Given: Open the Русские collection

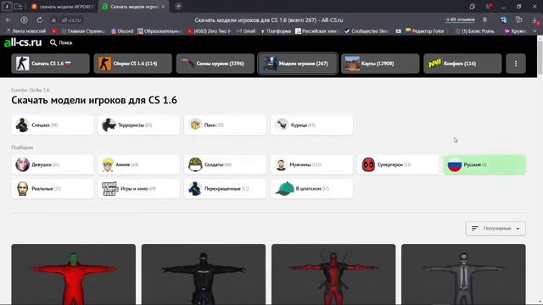Looking at the screenshot, I should click(484, 164).
